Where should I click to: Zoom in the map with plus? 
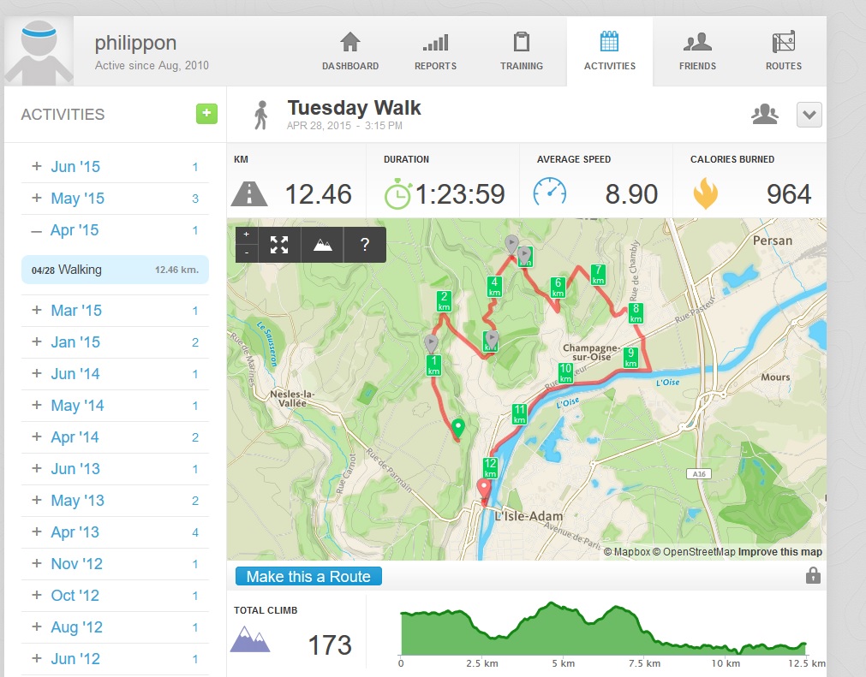tap(247, 235)
